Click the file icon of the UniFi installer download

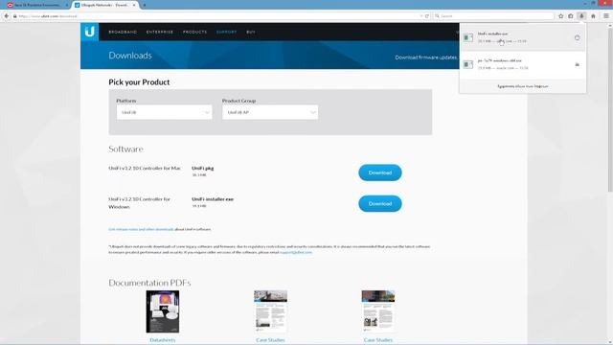[468, 37]
